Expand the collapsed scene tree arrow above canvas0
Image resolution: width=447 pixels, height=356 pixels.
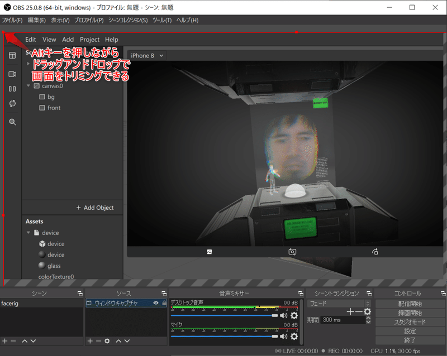(x=28, y=64)
